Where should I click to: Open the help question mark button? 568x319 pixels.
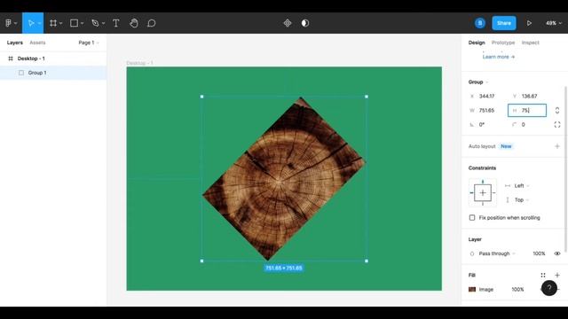click(549, 288)
